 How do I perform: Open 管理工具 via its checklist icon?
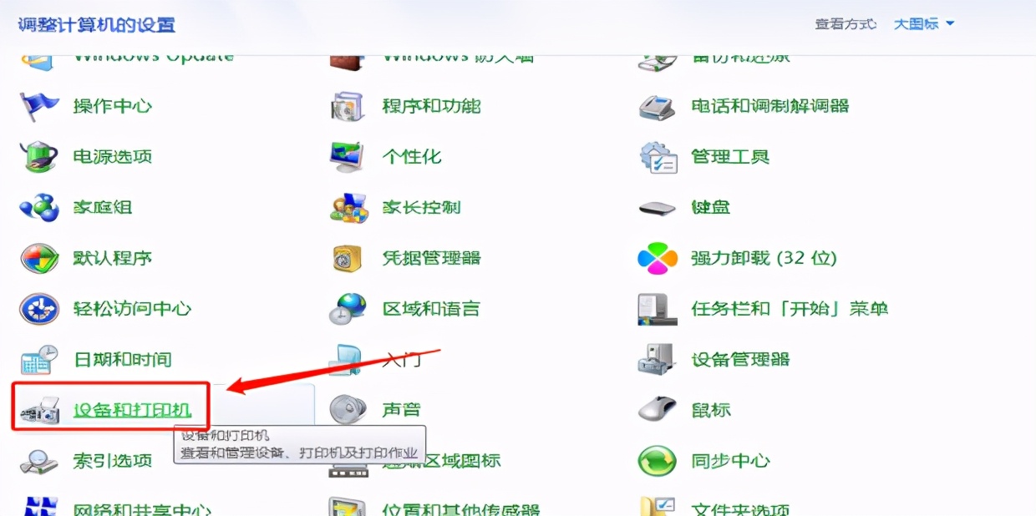click(657, 157)
